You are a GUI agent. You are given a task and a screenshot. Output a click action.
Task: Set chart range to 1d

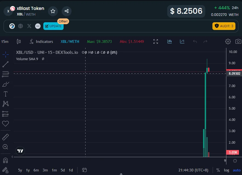pos(71,170)
